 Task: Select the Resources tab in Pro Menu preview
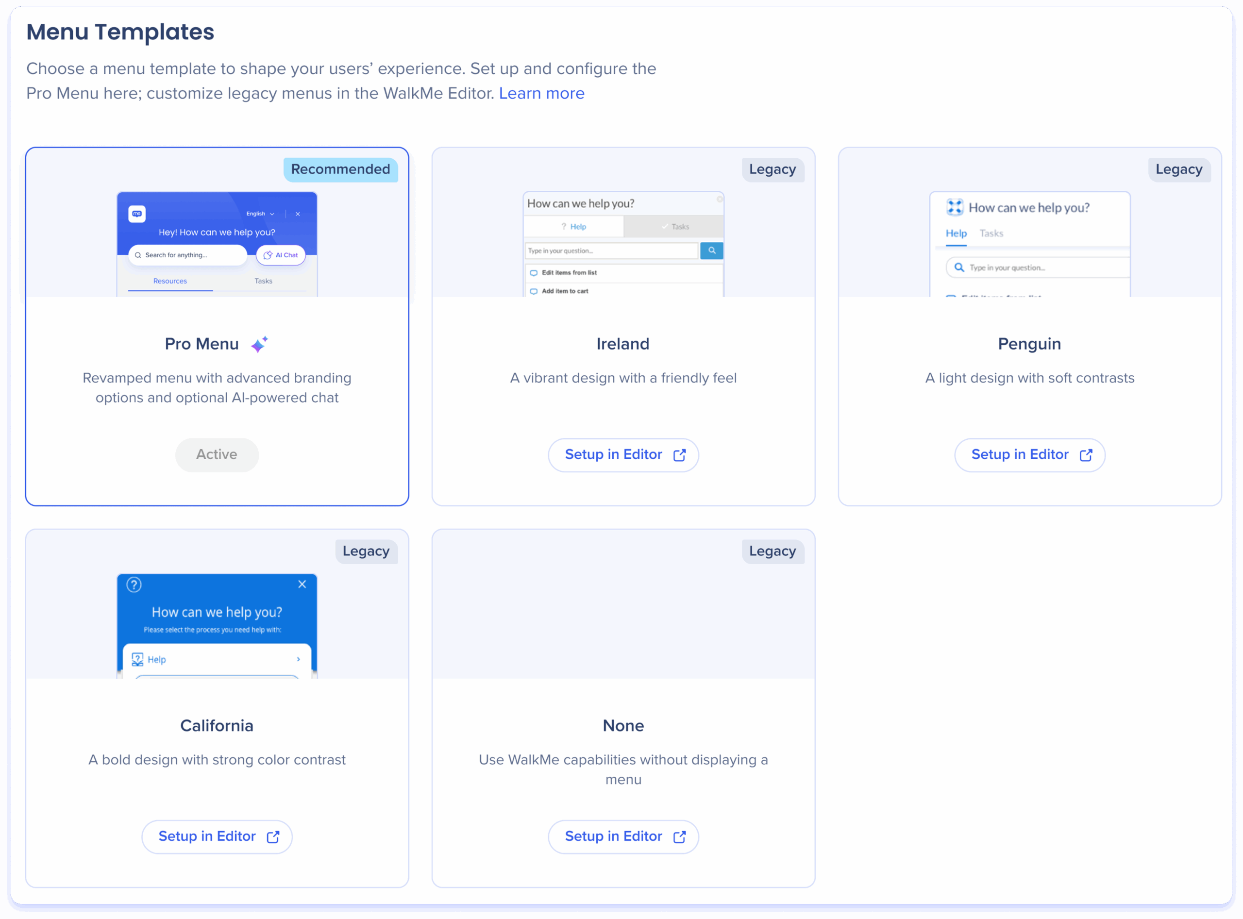pos(170,281)
